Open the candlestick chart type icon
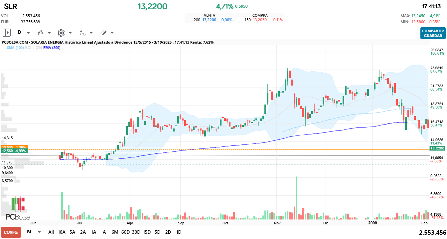Image resolution: width=447 pixels, height=239 pixels. [x=41, y=33]
